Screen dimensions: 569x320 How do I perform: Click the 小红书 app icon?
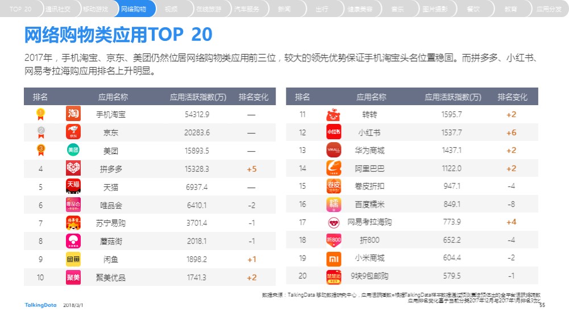click(x=334, y=132)
